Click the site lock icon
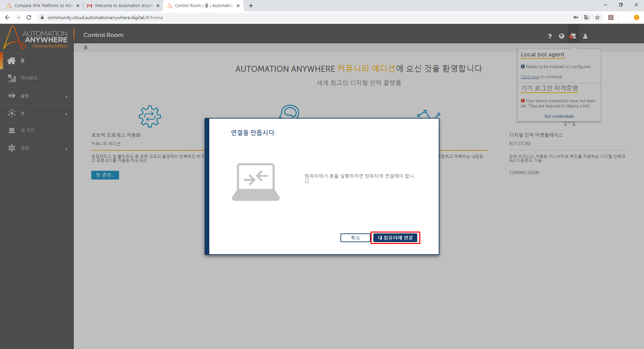Screen dimensions: 644x349 pos(42,17)
